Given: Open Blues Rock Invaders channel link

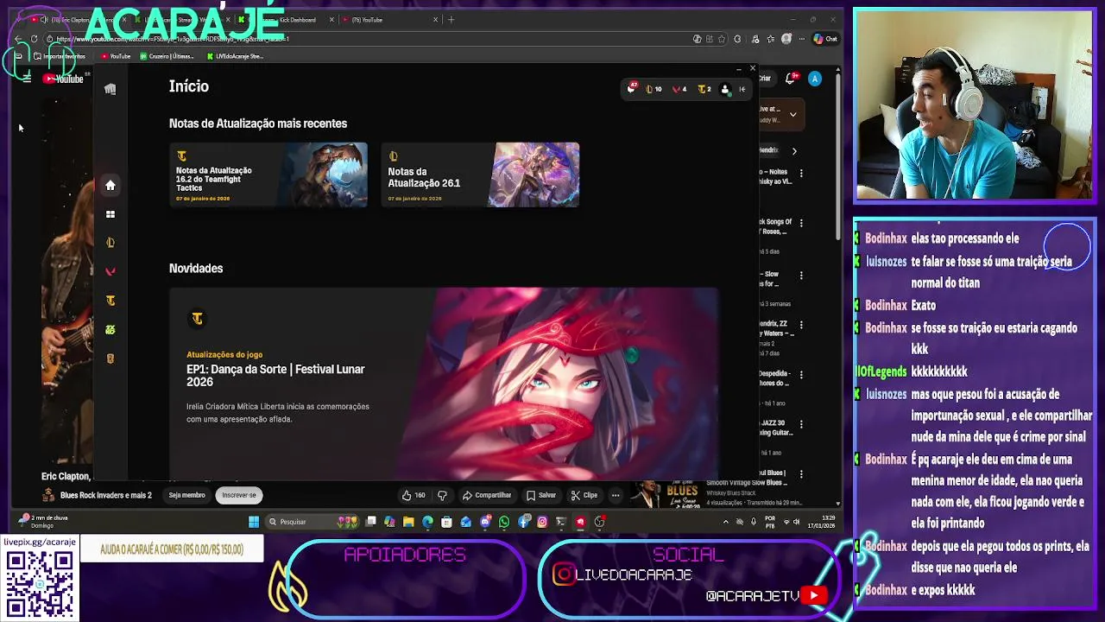Looking at the screenshot, I should pos(106,495).
